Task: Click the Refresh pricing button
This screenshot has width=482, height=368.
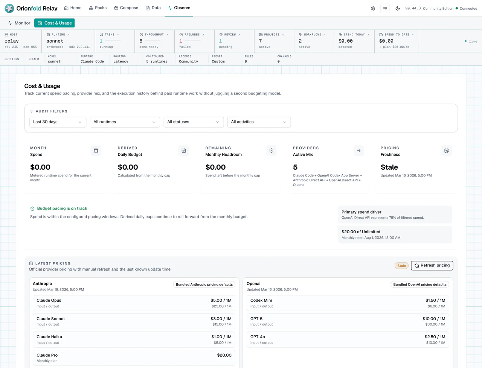Action: coord(432,265)
